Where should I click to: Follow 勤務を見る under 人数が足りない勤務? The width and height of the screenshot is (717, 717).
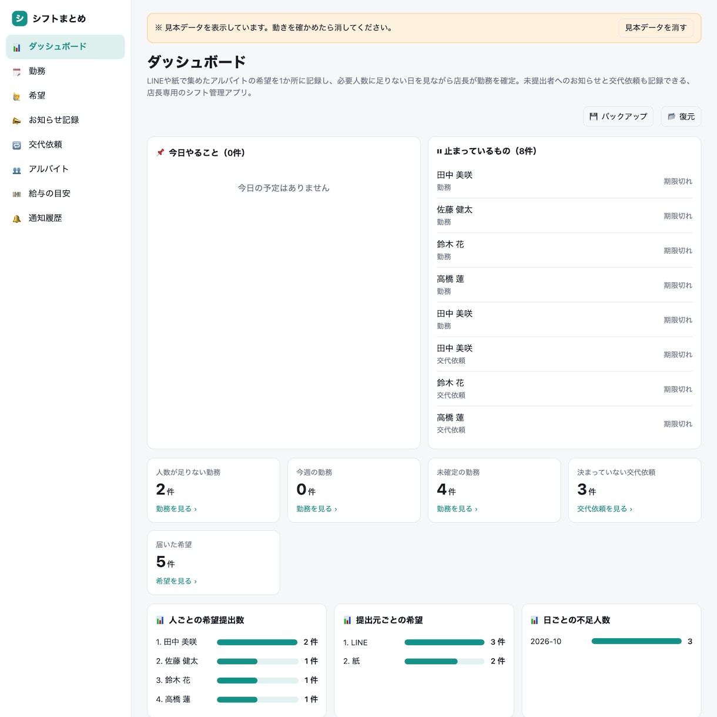(x=176, y=509)
